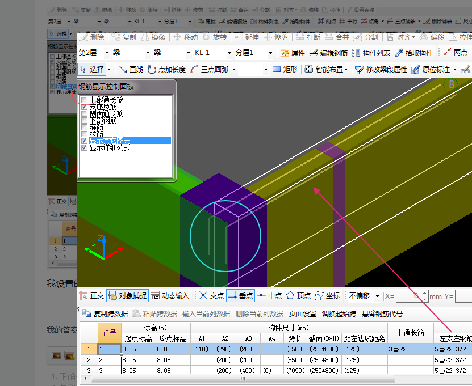This screenshot has width=472, height=386.
Task: Check the 拉筋 tie bar checkbox
Action: [x=84, y=134]
